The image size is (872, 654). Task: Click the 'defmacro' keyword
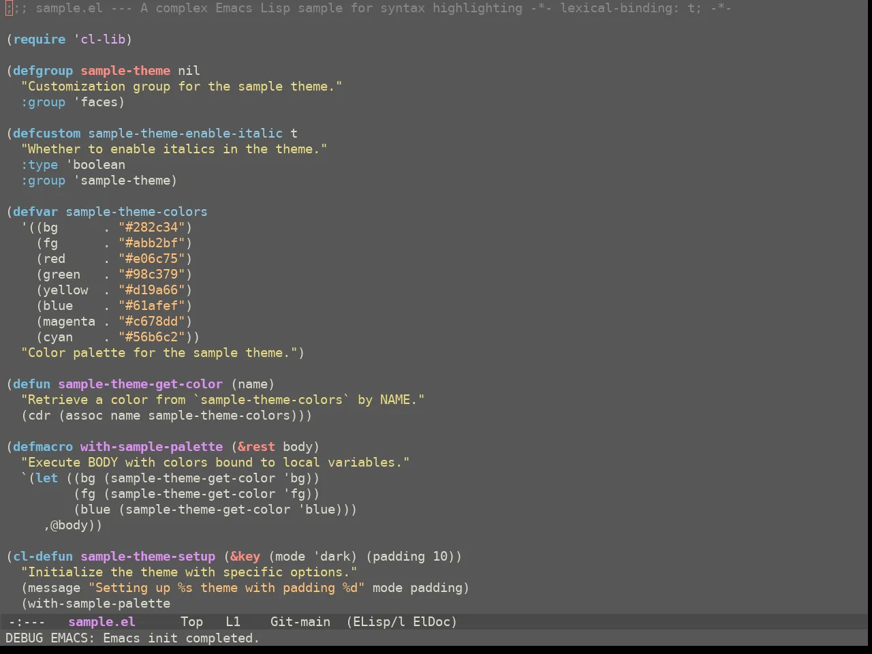tap(43, 446)
